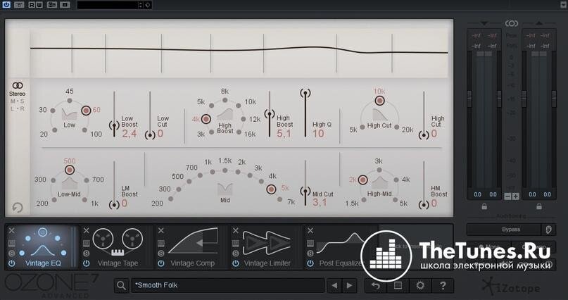Solo the Vintage Tape module
Image resolution: width=568 pixels, height=300 pixels.
pos(86,254)
